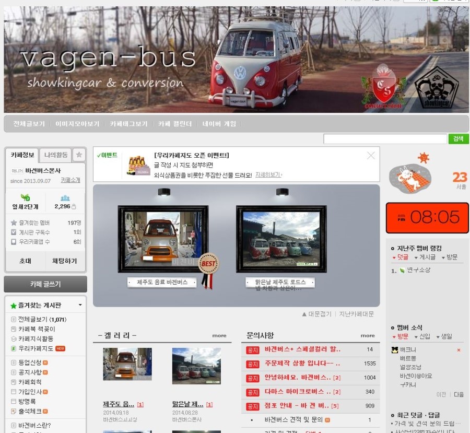Open the 공지사항 board
Viewport: 470px width, 433px height.
(x=30, y=372)
